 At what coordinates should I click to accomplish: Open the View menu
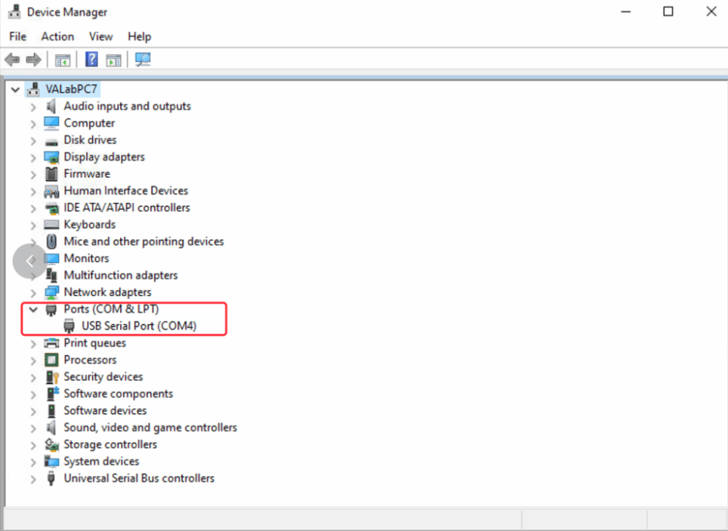(x=100, y=36)
